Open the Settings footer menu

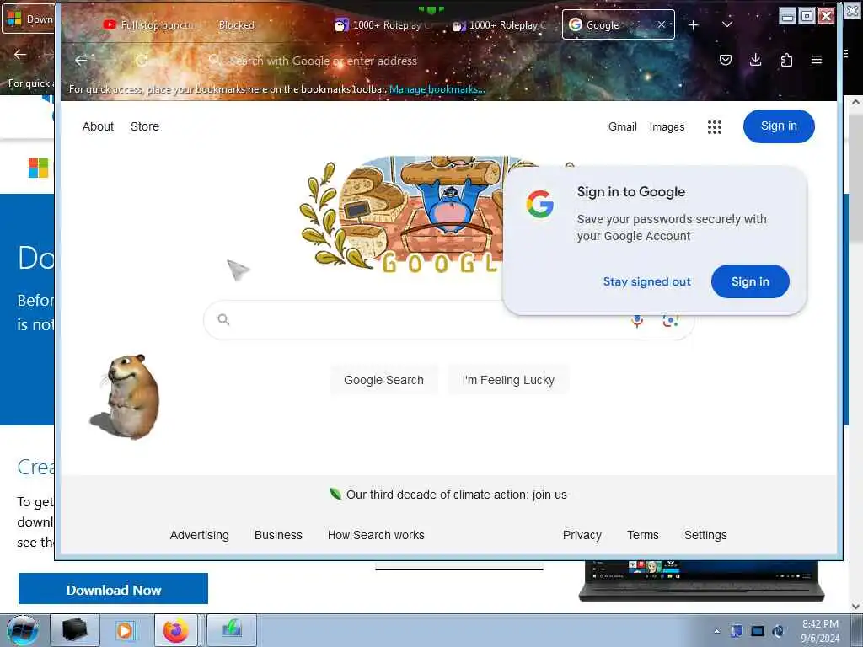pos(705,535)
